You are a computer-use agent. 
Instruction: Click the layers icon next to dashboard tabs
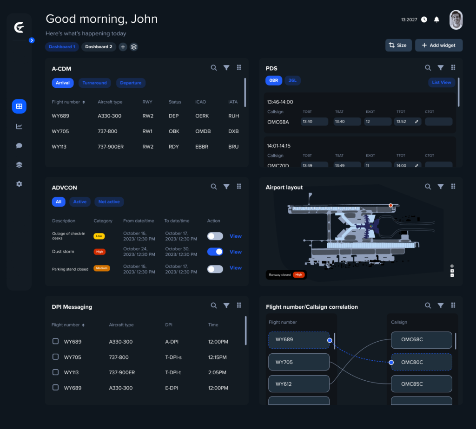[x=134, y=47]
